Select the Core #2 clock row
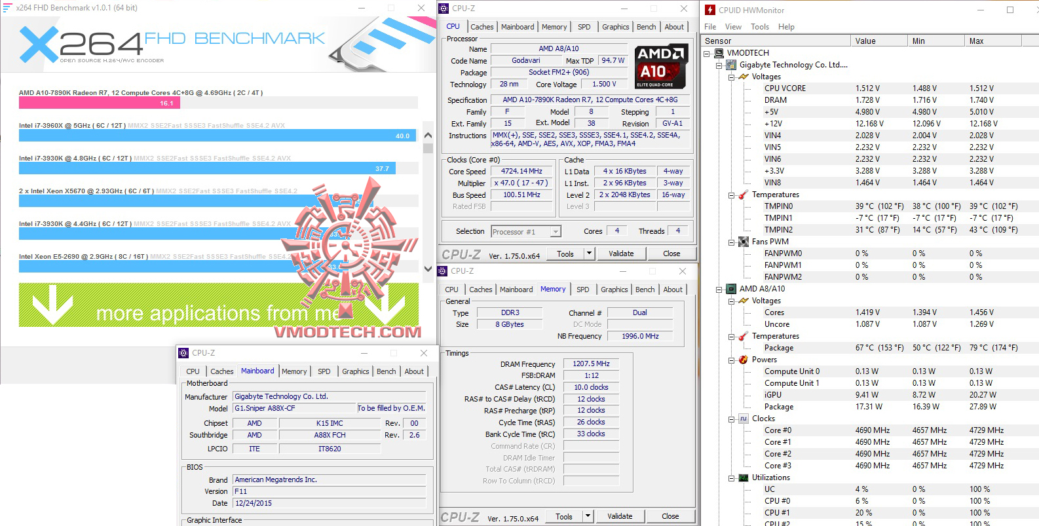This screenshot has height=526, width=1039. [x=869, y=454]
